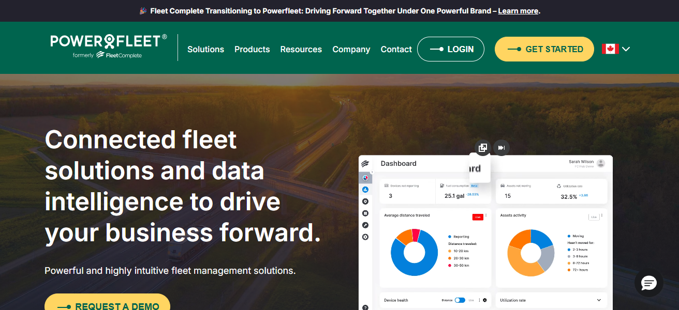
Task: Select the '10-20 km' legend entry
Action: [458, 251]
